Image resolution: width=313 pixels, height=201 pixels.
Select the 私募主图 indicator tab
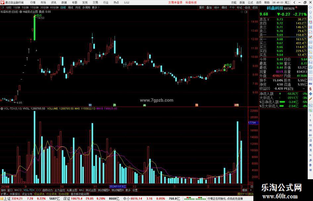point(72,190)
